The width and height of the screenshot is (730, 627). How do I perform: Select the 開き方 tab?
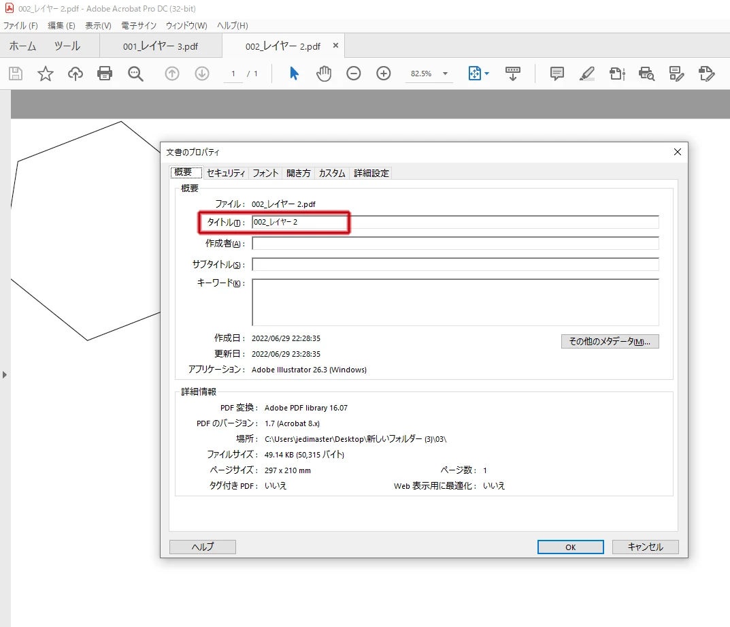tap(299, 174)
